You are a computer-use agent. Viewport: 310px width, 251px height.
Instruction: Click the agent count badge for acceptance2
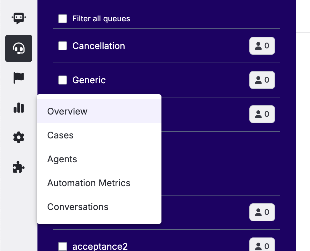(x=262, y=245)
